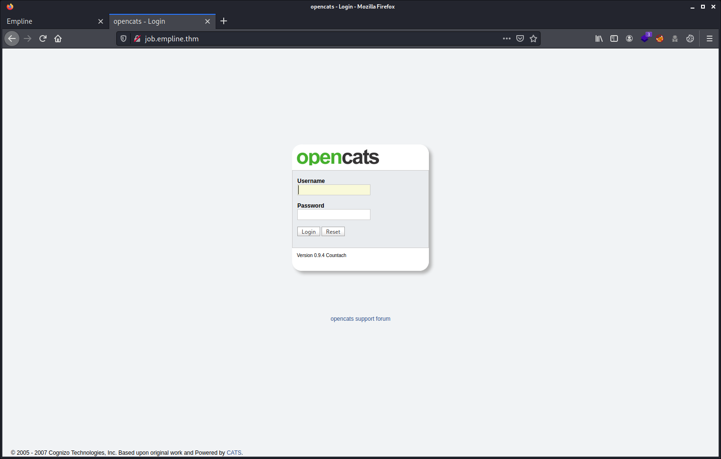Maximize the Firefox window
Viewport: 721px width, 459px height.
click(x=703, y=7)
